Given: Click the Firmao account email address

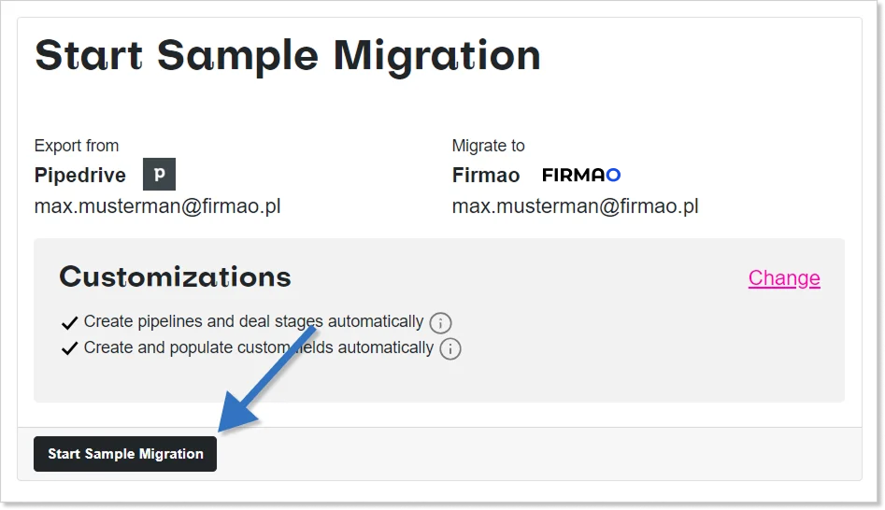Looking at the screenshot, I should point(575,206).
